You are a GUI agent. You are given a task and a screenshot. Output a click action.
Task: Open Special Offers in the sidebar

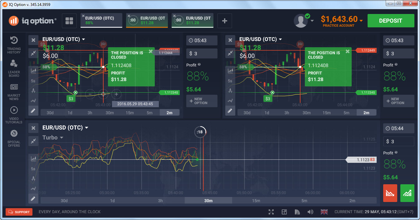tap(14, 139)
